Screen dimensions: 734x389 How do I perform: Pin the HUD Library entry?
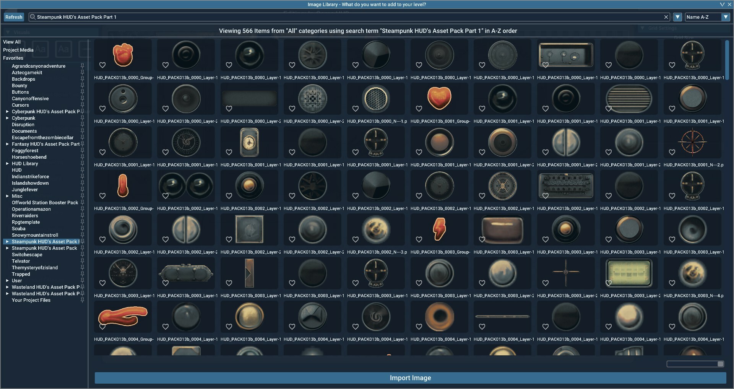click(x=83, y=164)
